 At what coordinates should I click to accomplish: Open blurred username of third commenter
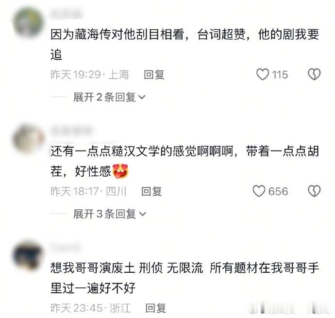tap(66, 247)
